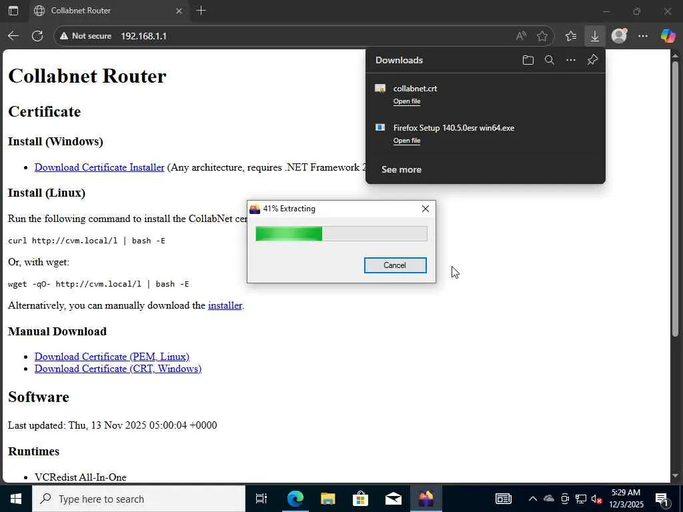
Task: Click the scrollbar down arrow
Action: pyautogui.click(x=675, y=476)
